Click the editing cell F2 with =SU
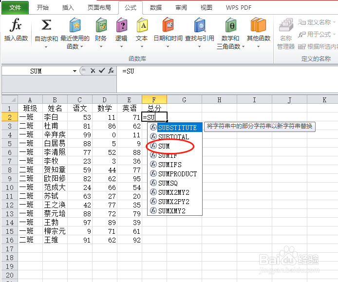 pyautogui.click(x=154, y=117)
